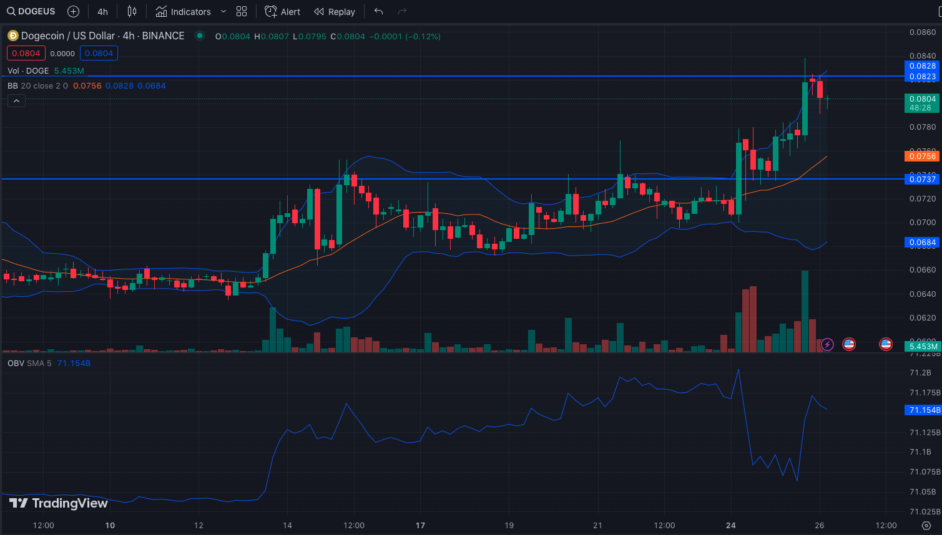This screenshot has width=942, height=535.
Task: Create an Alert
Action: pos(283,11)
